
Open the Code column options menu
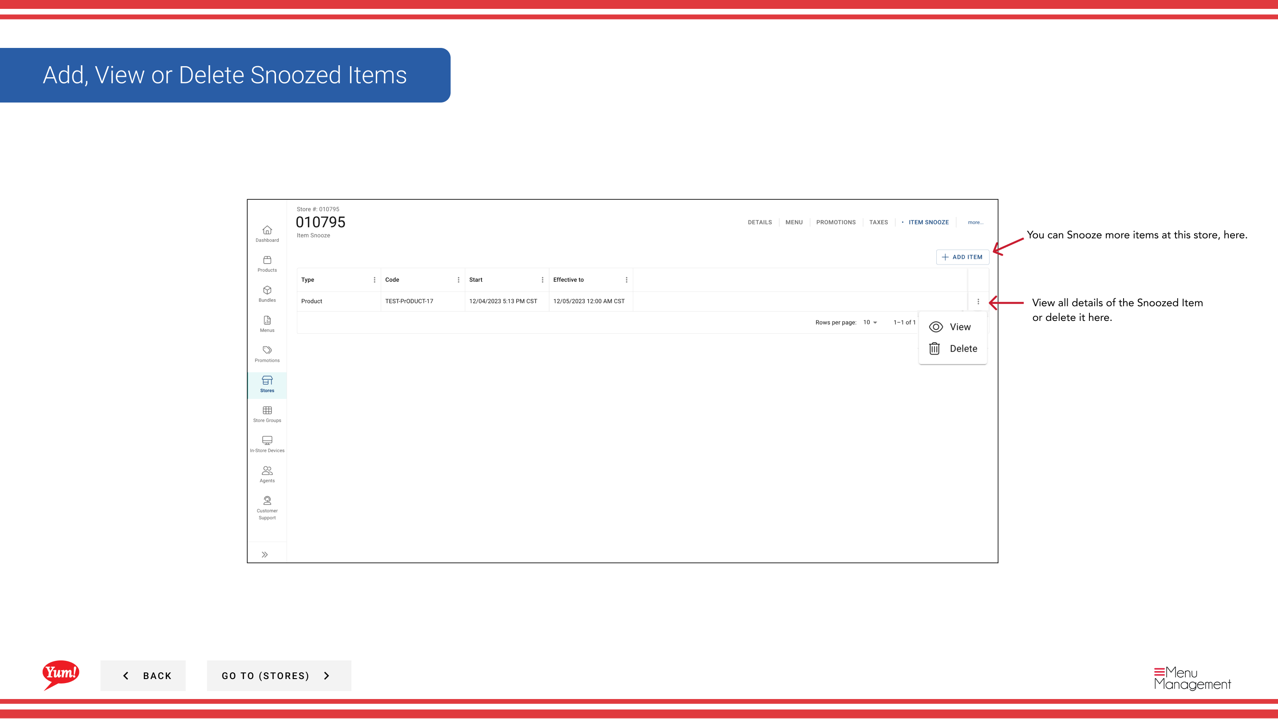click(458, 280)
